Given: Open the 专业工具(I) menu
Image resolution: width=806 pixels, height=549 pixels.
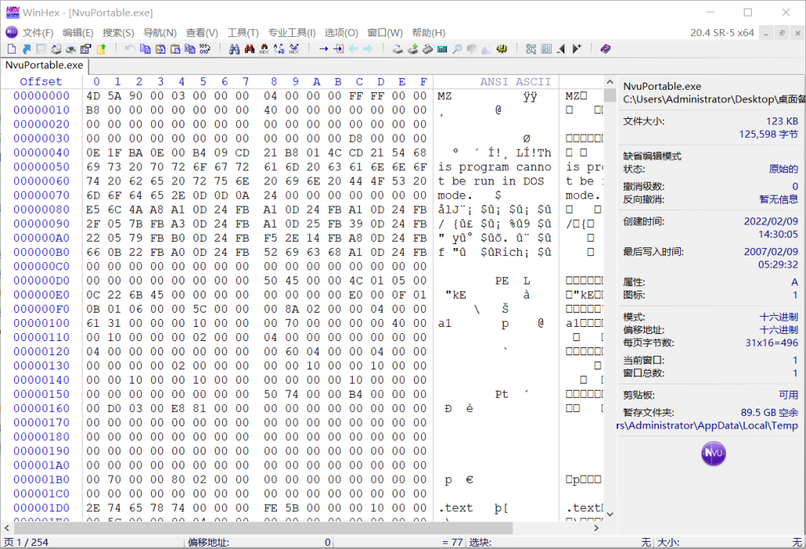Looking at the screenshot, I should click(291, 33).
